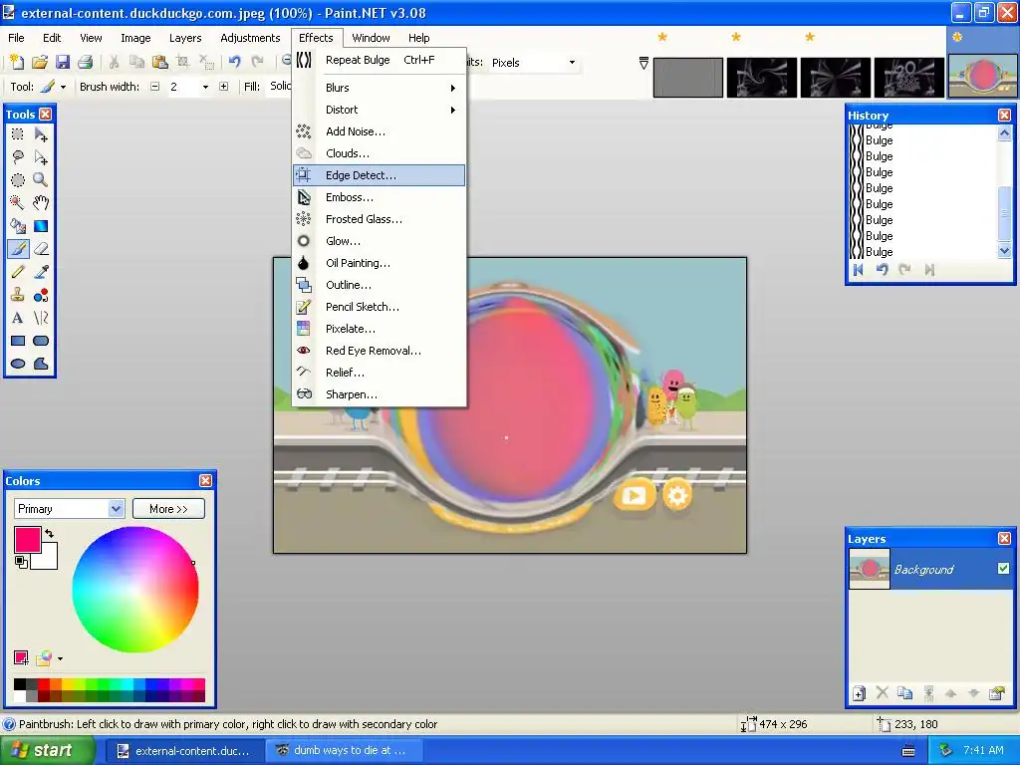This screenshot has width=1020, height=765.
Task: Choose Oil Painting effect
Action: 380,263
